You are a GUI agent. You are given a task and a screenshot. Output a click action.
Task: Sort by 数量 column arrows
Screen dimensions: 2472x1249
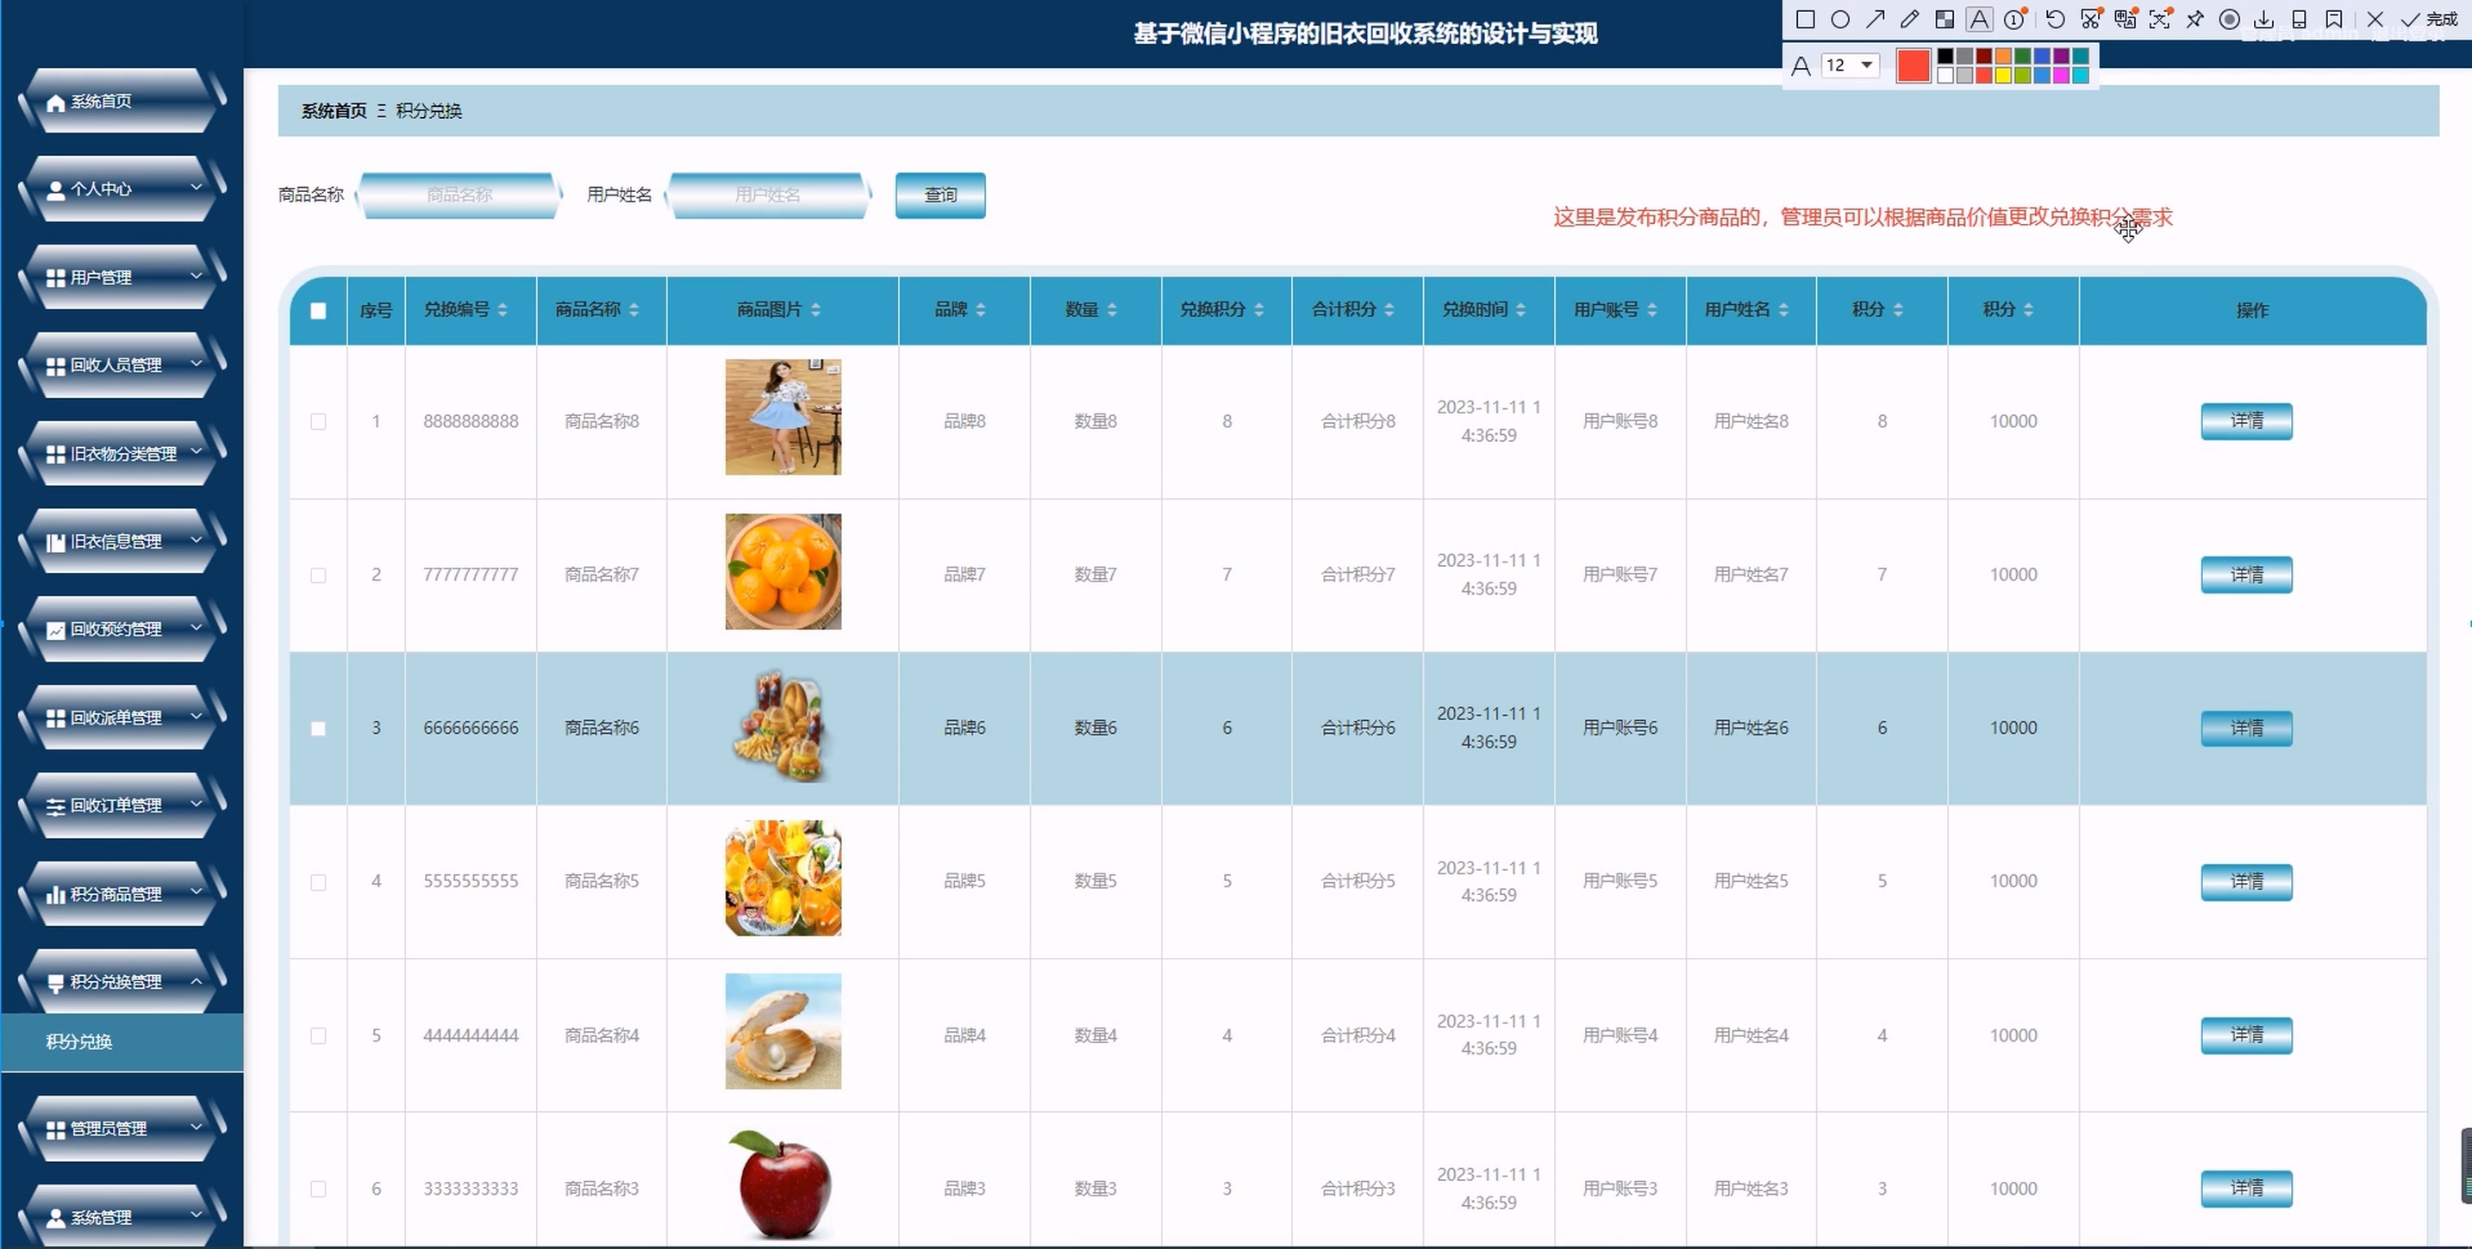click(x=1112, y=310)
